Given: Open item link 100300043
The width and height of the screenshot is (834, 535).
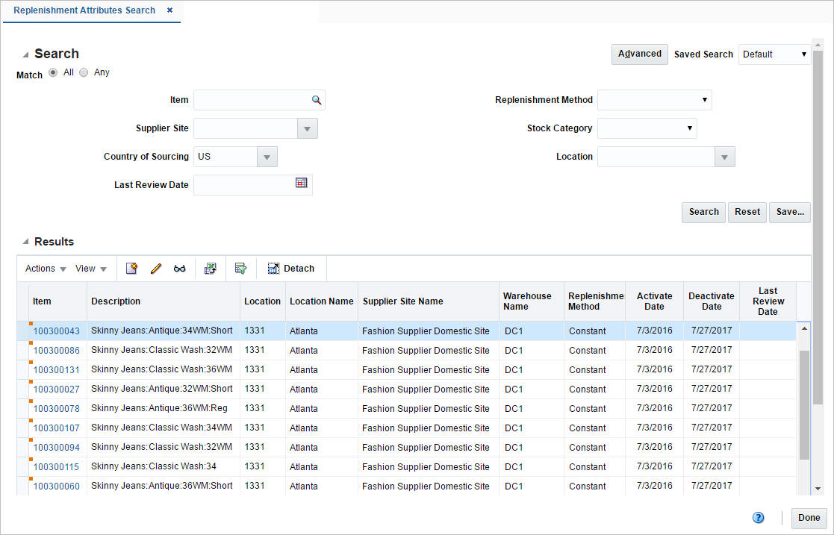Looking at the screenshot, I should (55, 331).
